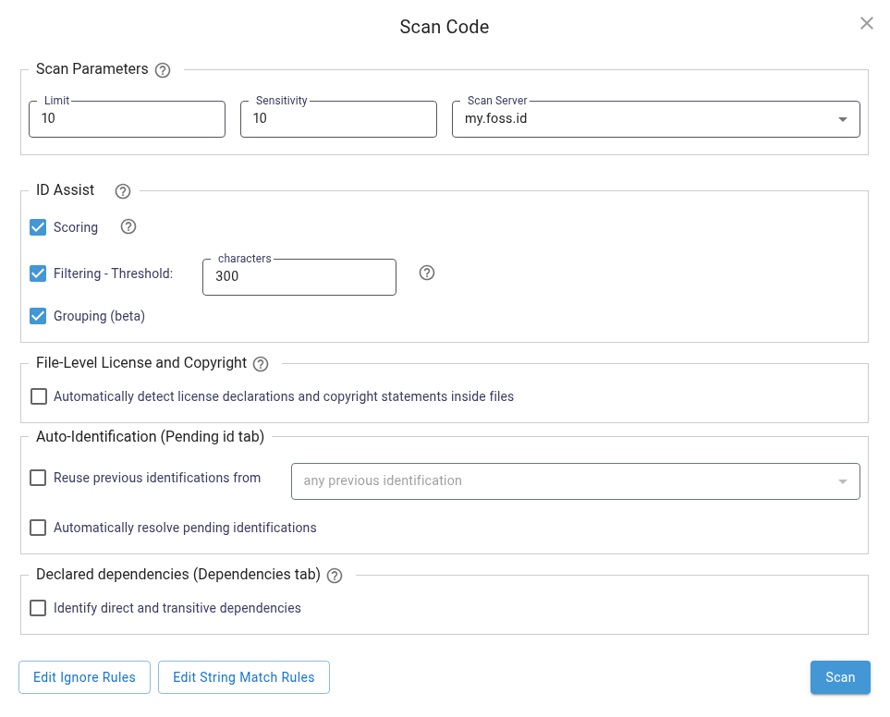This screenshot has width=890, height=717.
Task: Focus the characters threshold field
Action: [299, 277]
